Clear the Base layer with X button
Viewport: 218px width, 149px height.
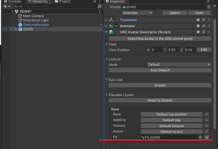(207, 114)
